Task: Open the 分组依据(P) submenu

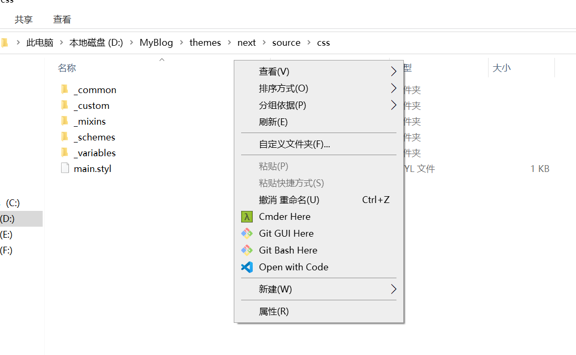Action: tap(282, 105)
